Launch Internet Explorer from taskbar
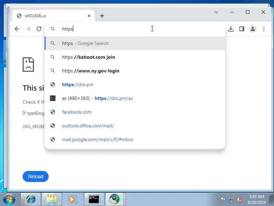The image size is (274, 206). pyautogui.click(x=30, y=199)
